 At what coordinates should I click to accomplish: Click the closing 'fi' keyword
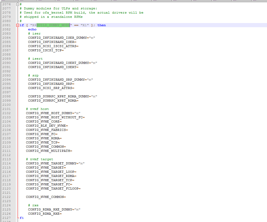coord(22,218)
